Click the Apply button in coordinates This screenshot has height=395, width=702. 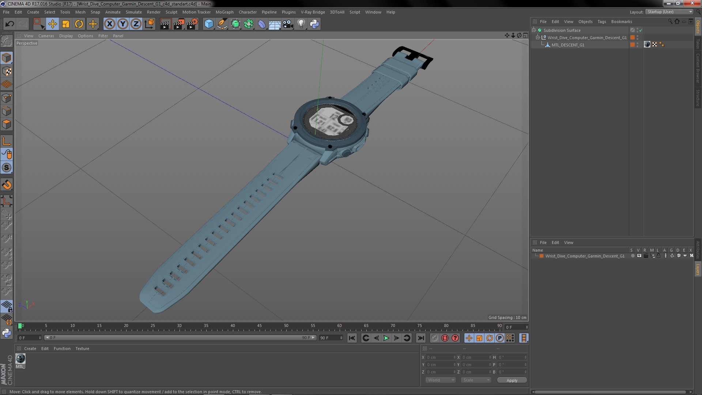(512, 380)
